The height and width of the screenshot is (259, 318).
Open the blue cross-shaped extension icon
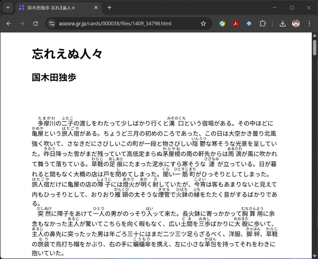pyautogui.click(x=249, y=24)
